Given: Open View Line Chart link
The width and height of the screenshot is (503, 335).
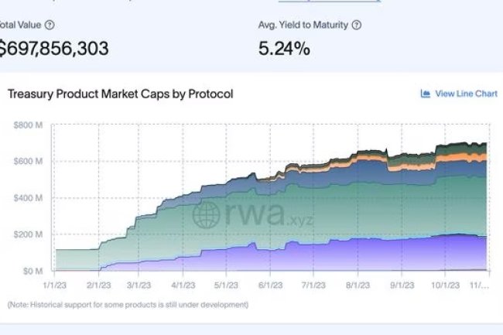Looking at the screenshot, I should click(x=465, y=94).
